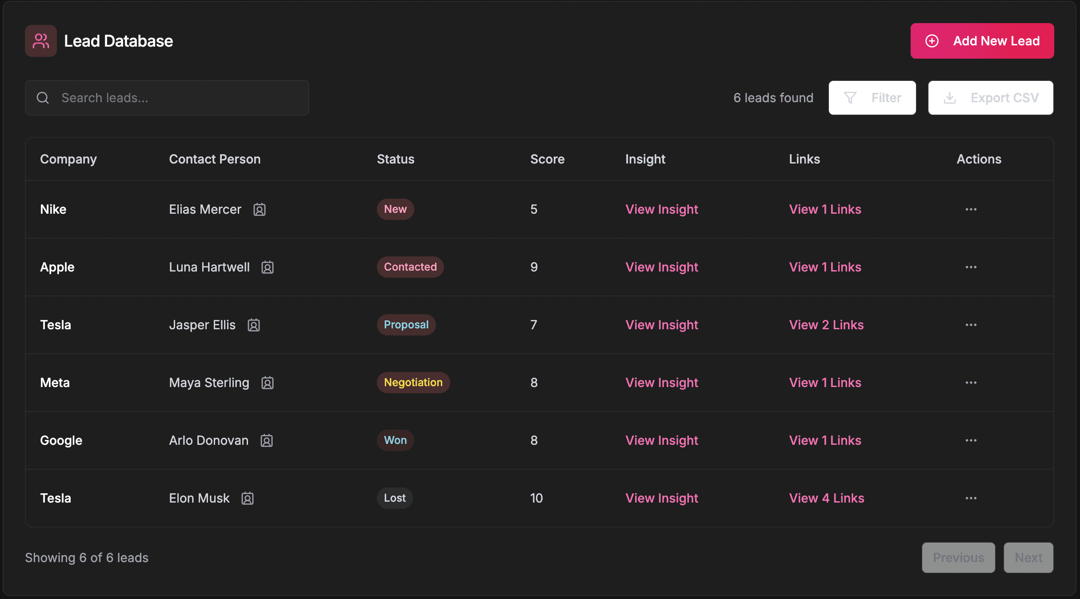View Insight for Meta lead
Screen dimensions: 1080x599
pyautogui.click(x=662, y=383)
